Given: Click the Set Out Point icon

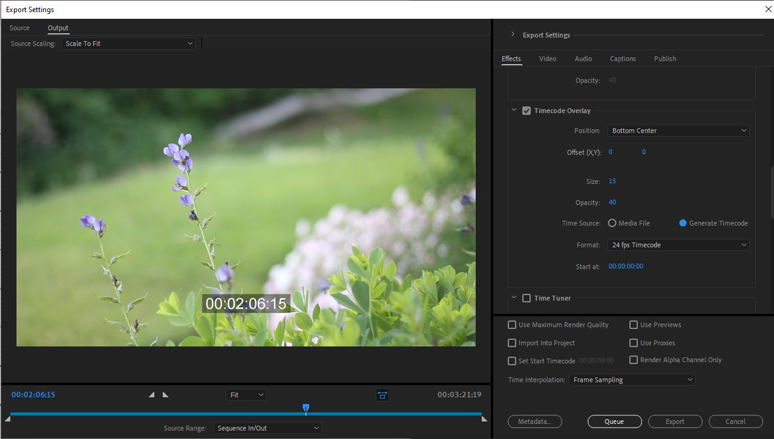Looking at the screenshot, I should (165, 394).
